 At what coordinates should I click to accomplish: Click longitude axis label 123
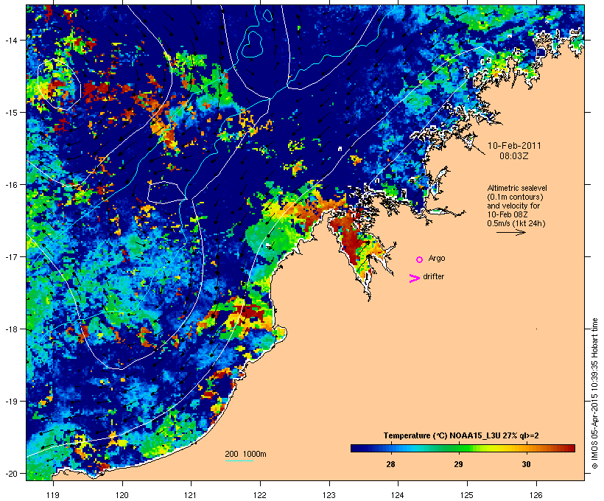[329, 495]
